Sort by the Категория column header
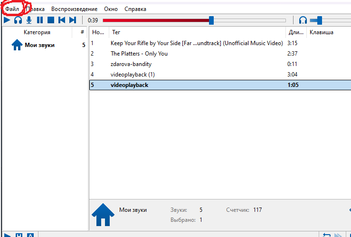 (x=37, y=32)
